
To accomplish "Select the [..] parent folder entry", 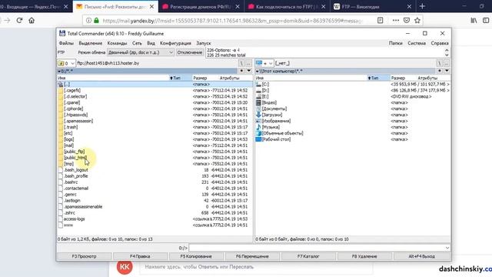I will [x=155, y=84].
